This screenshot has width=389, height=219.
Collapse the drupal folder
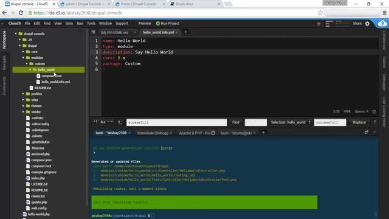click(20, 46)
